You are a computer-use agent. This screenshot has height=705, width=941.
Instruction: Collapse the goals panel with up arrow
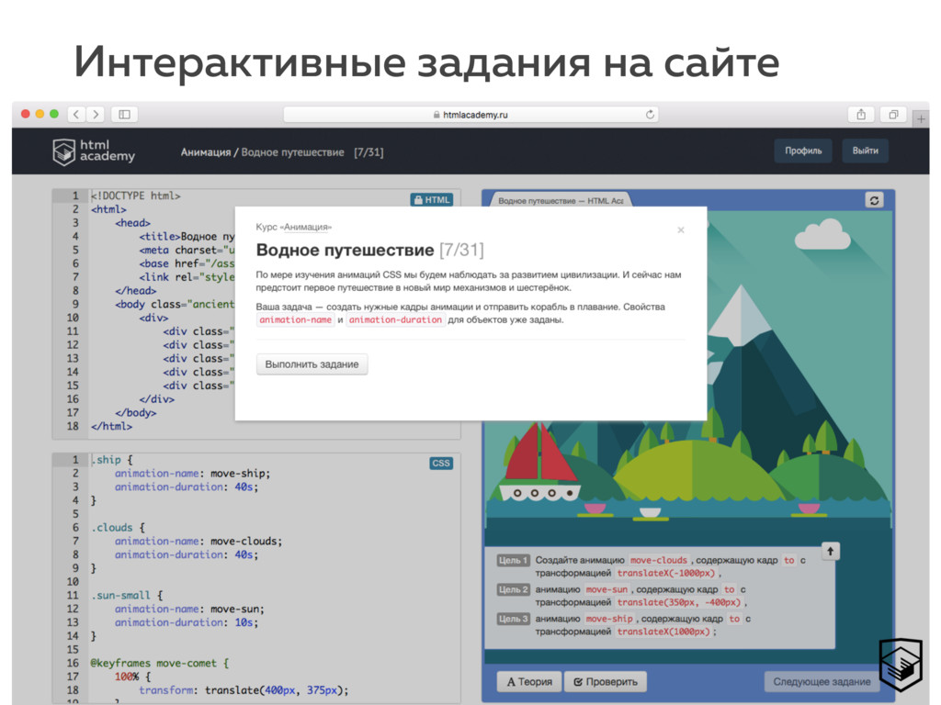pyautogui.click(x=830, y=551)
